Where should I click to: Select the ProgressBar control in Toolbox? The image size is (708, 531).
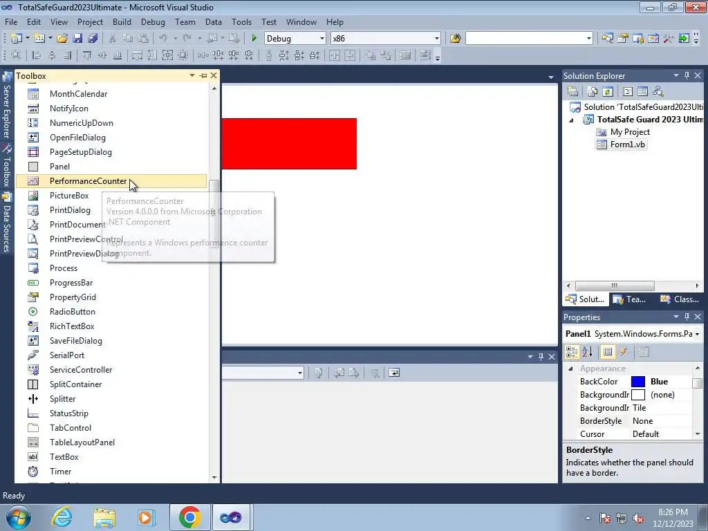pyautogui.click(x=111, y=283)
